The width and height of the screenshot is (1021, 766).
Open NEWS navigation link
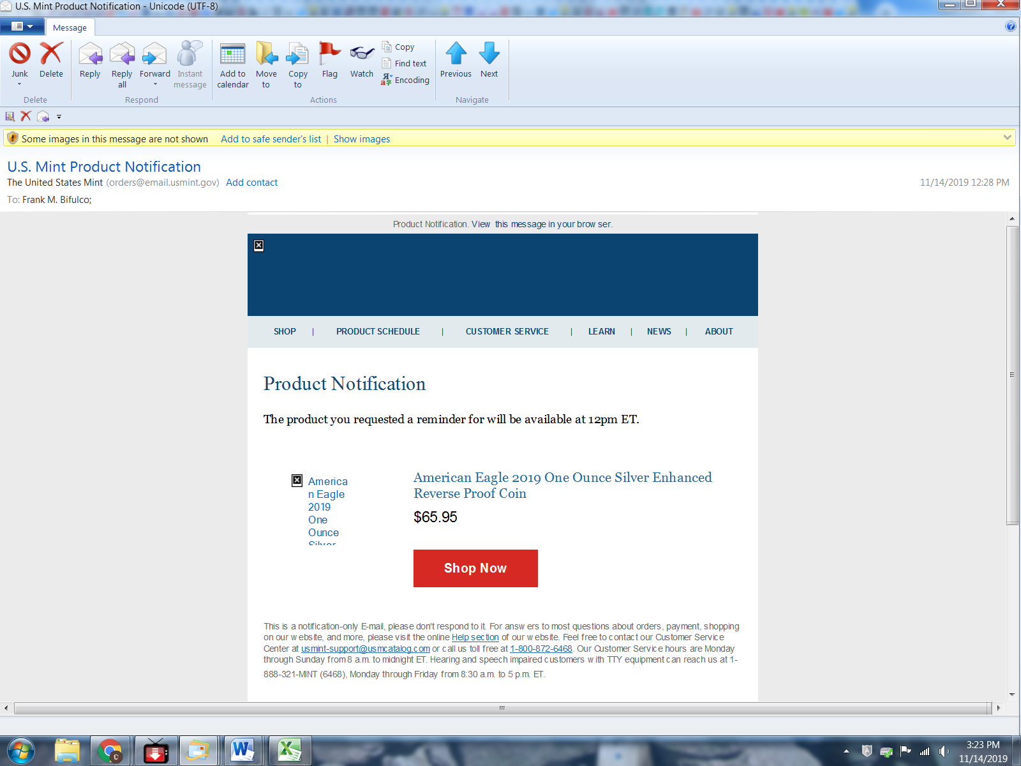point(659,331)
